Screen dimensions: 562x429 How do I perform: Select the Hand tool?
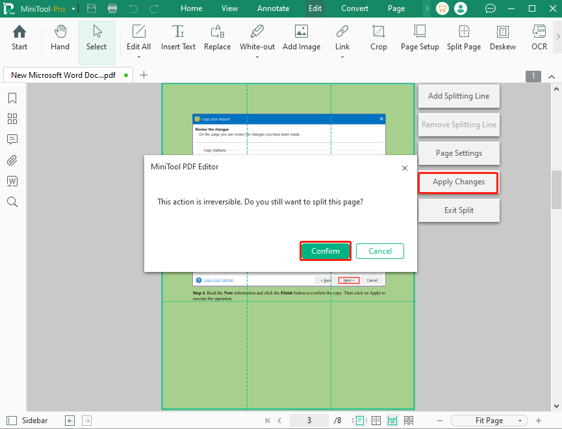pyautogui.click(x=60, y=38)
